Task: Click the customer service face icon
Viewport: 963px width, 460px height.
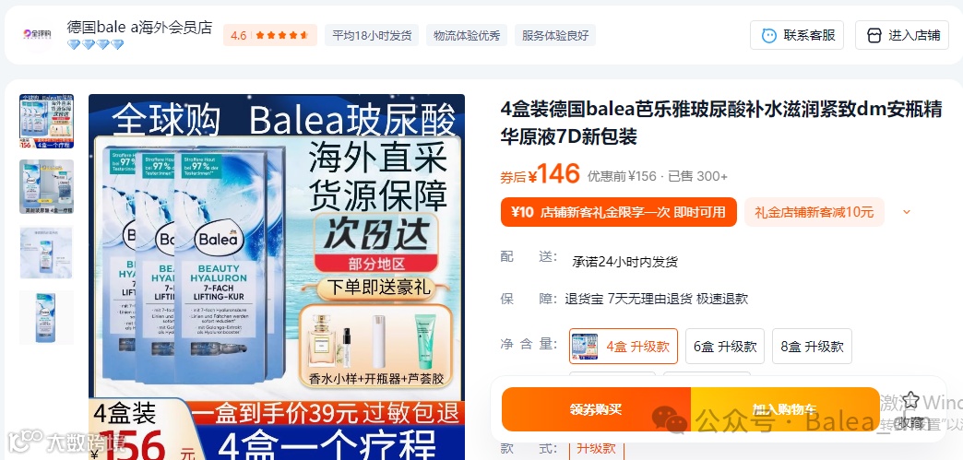Action: (x=768, y=36)
